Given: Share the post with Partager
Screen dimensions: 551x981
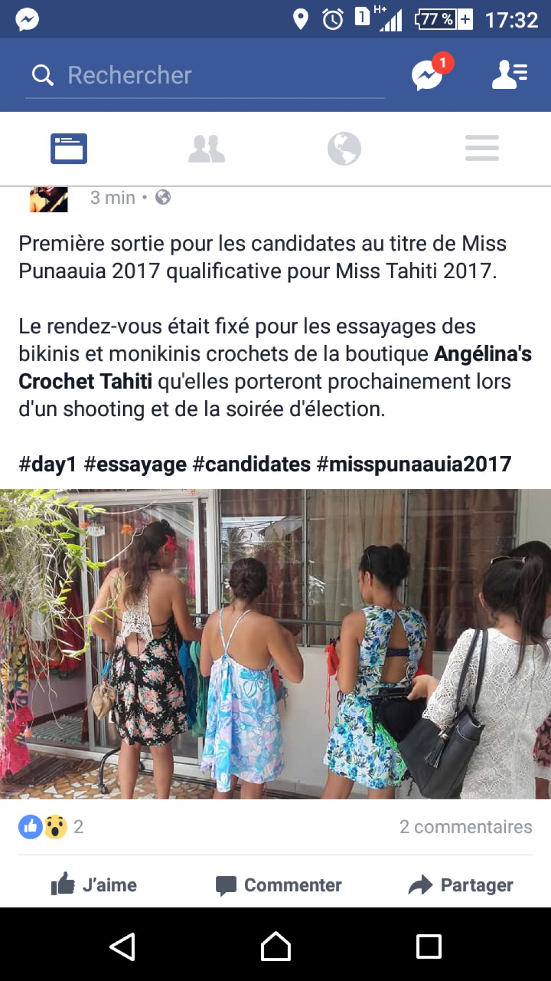Looking at the screenshot, I should [461, 885].
